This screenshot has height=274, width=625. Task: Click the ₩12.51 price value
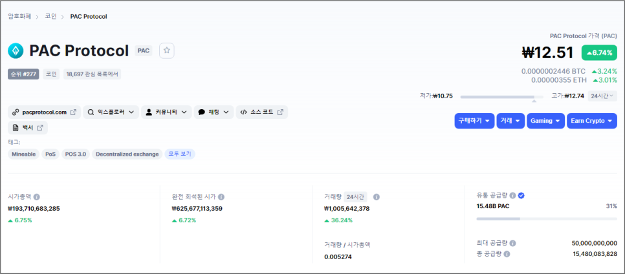click(547, 52)
